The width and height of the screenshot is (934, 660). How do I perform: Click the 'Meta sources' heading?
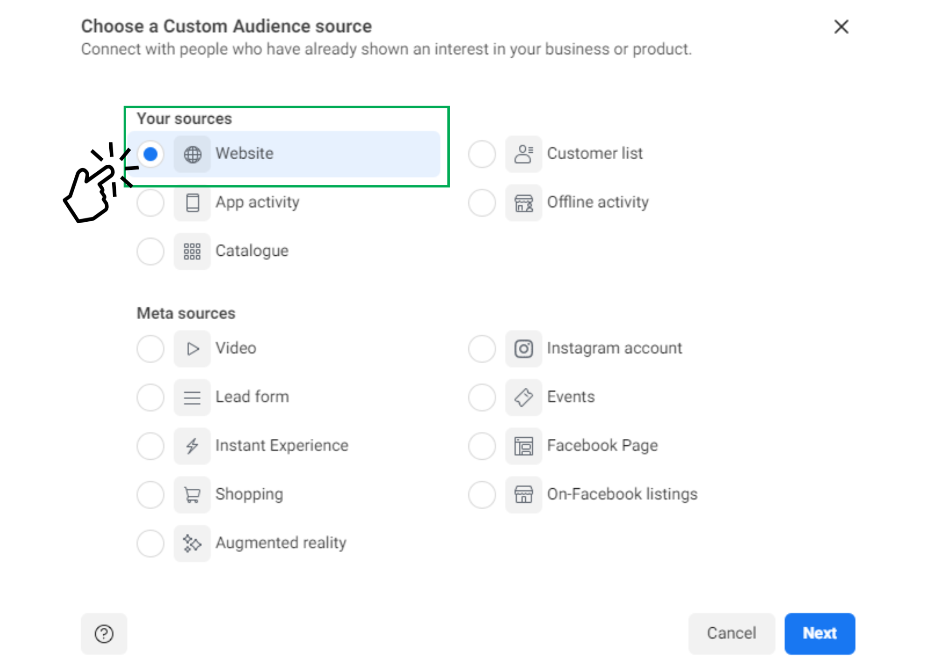[x=186, y=313]
